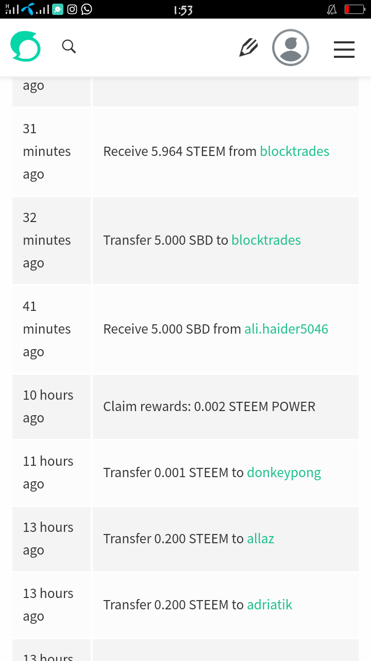Tap the status bar clock showing 1:53

tap(183, 10)
